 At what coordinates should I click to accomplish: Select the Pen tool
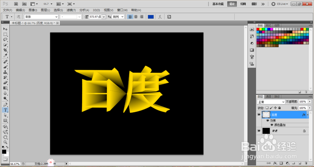coord(5,104)
